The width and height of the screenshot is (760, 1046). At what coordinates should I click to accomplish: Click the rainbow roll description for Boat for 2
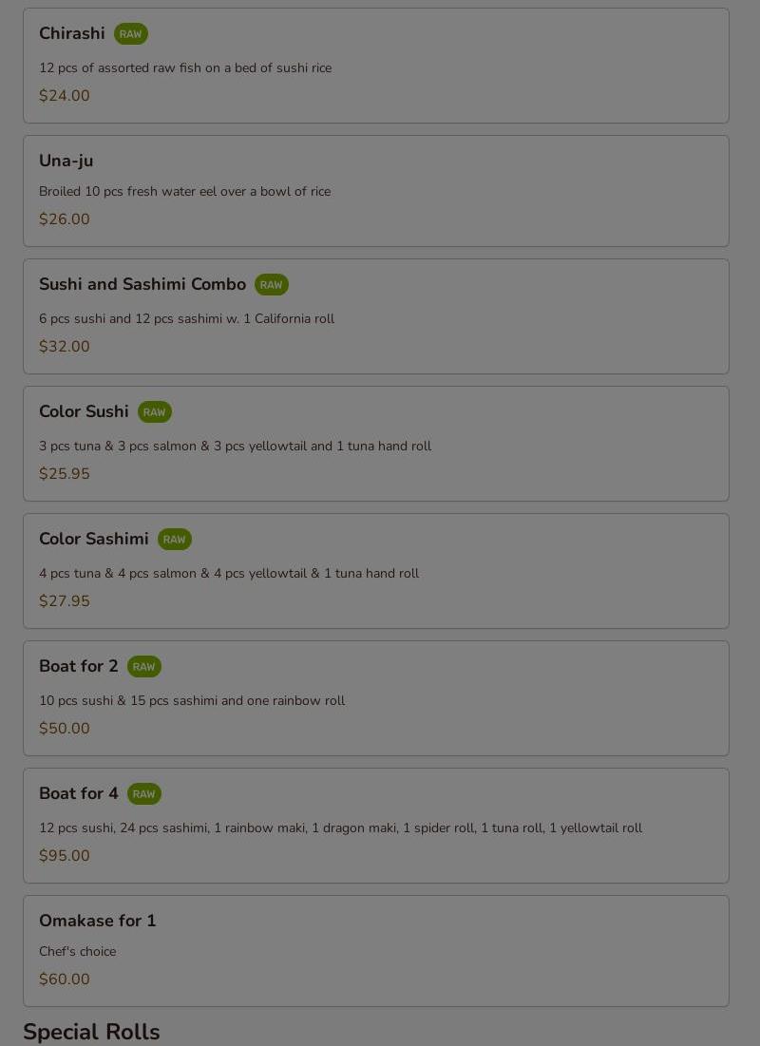pyautogui.click(x=192, y=701)
